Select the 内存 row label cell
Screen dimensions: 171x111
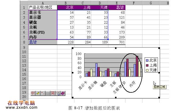[43, 37]
